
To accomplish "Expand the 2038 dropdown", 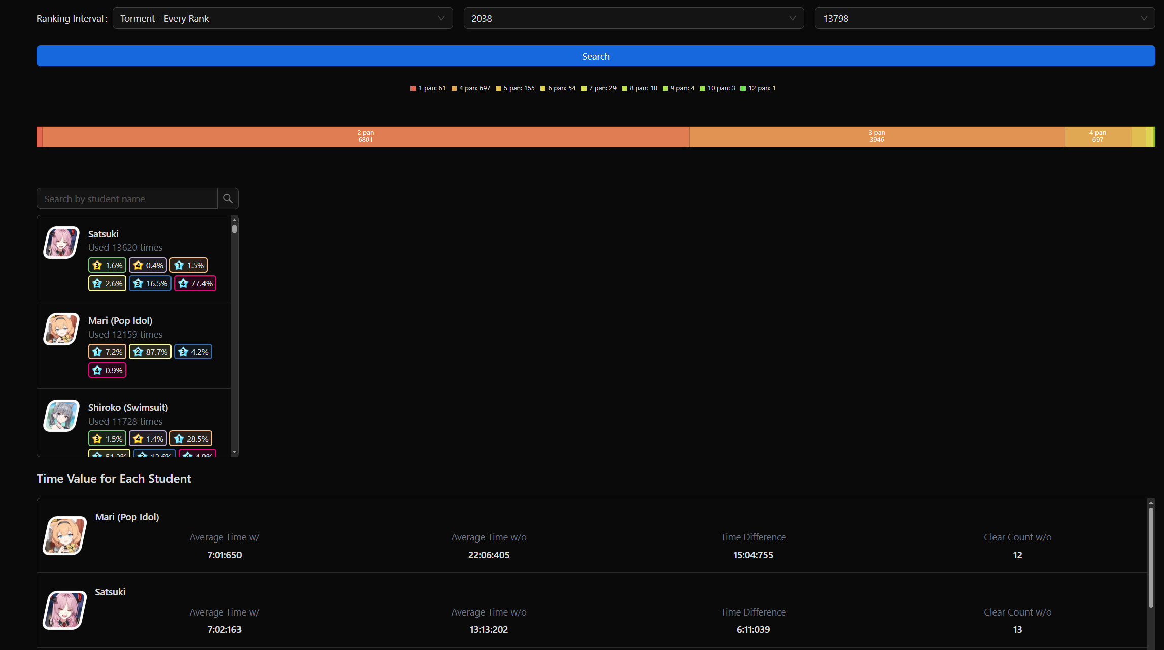I will 633,18.
